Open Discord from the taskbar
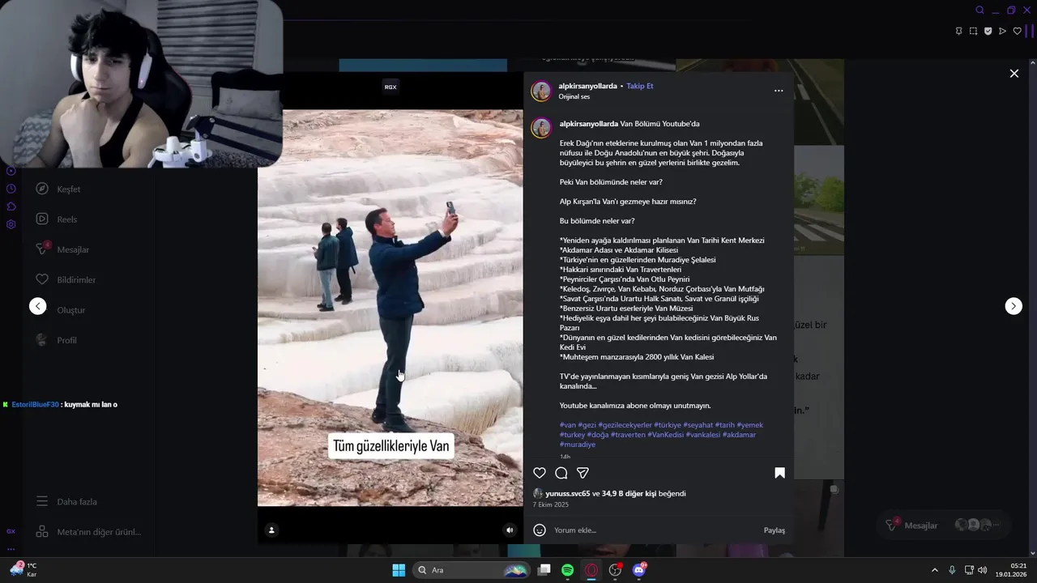1037x583 pixels. [x=639, y=570]
